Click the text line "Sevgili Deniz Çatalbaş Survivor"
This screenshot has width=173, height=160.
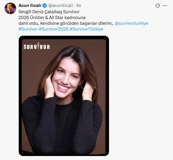coord(48,12)
